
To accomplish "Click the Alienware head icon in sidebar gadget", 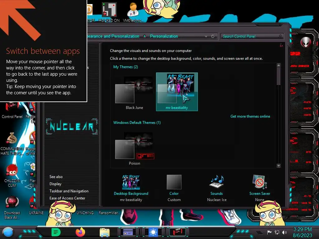I will 306,42.
